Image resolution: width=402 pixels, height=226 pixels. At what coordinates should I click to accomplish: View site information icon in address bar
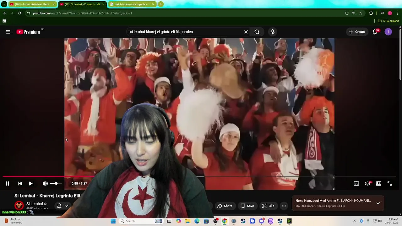pos(28,13)
